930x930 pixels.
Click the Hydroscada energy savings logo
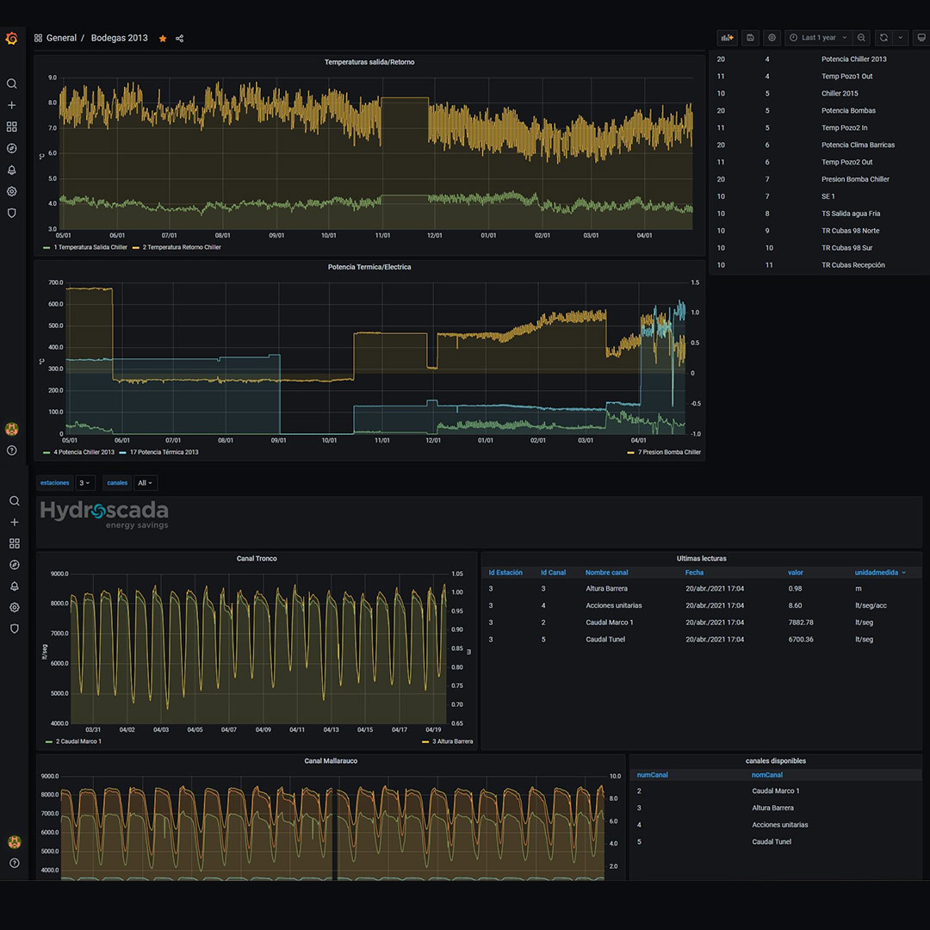pyautogui.click(x=104, y=515)
